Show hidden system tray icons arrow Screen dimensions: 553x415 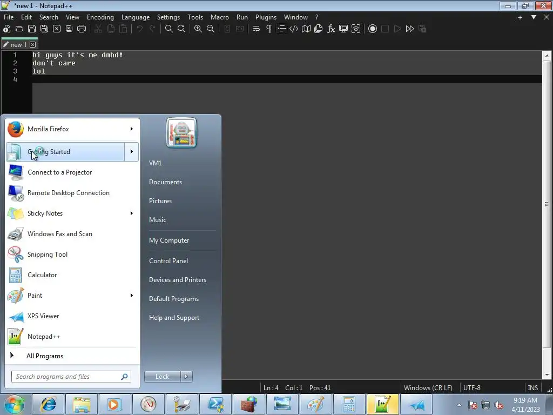point(459,405)
